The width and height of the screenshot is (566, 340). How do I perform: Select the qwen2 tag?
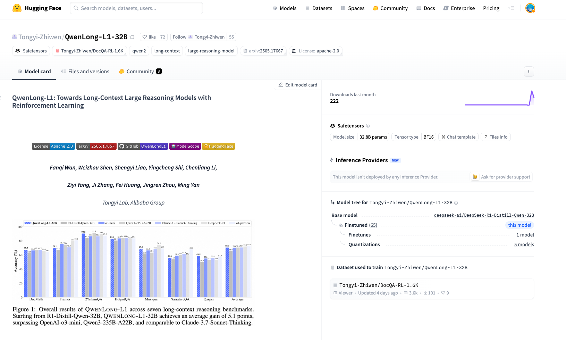139,51
